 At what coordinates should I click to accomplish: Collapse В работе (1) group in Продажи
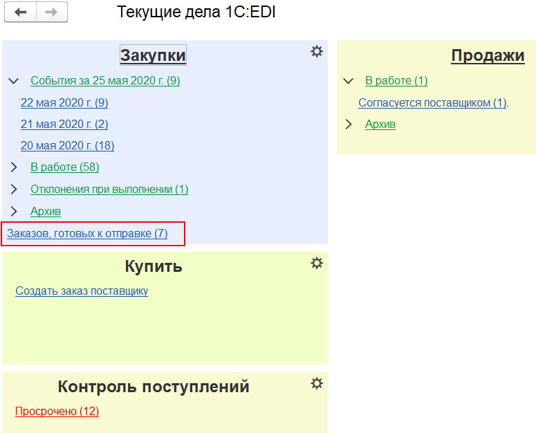tap(348, 81)
